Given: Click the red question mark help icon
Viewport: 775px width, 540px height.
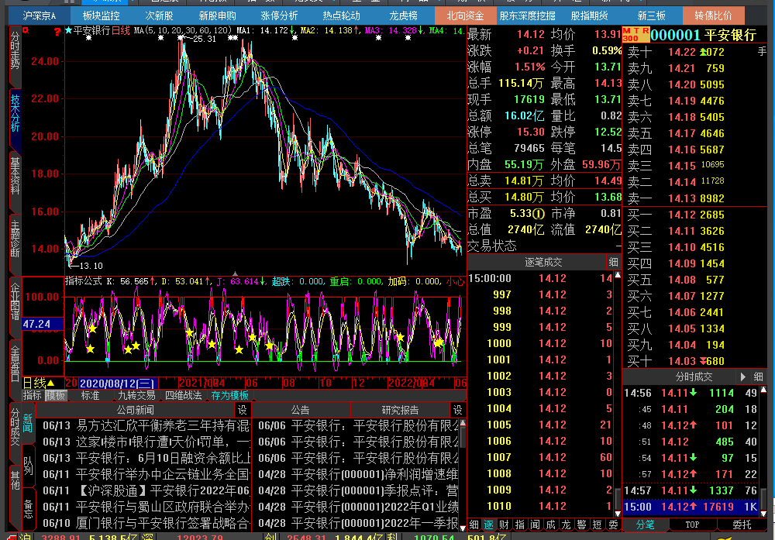Looking at the screenshot, I should pyautogui.click(x=57, y=32).
